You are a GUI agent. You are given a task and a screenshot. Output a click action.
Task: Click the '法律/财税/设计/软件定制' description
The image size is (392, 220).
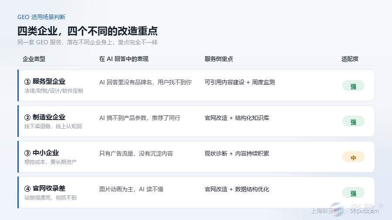point(54,91)
